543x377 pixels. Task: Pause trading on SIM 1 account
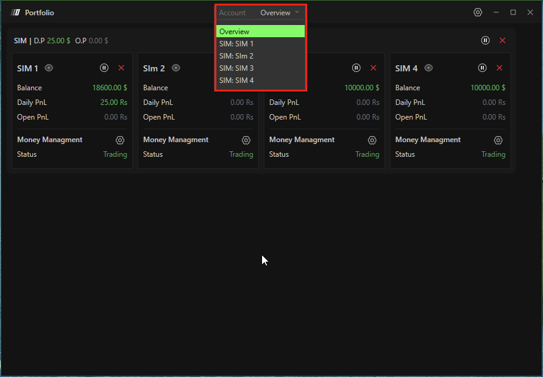coord(104,68)
